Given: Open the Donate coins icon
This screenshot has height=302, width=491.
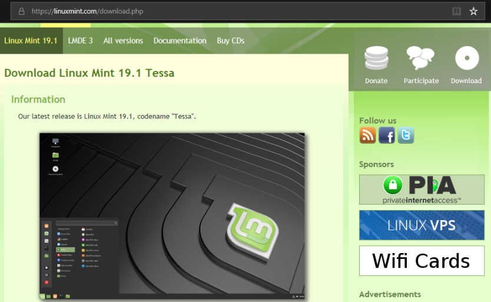Looking at the screenshot, I should (376, 58).
